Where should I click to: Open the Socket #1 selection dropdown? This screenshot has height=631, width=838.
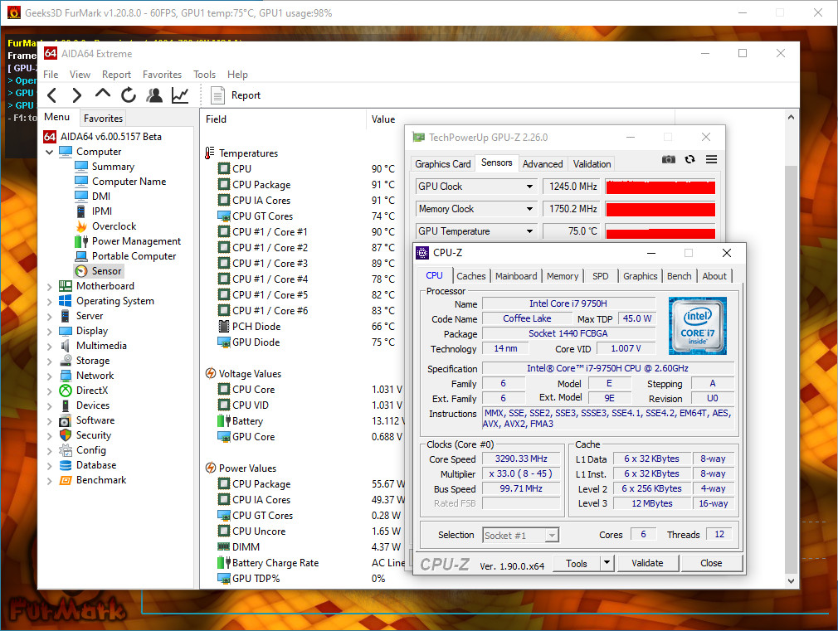click(x=552, y=536)
